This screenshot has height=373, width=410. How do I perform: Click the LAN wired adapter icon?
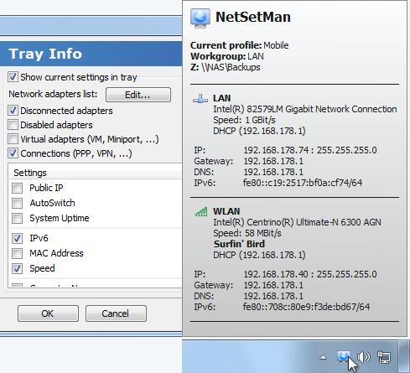200,99
